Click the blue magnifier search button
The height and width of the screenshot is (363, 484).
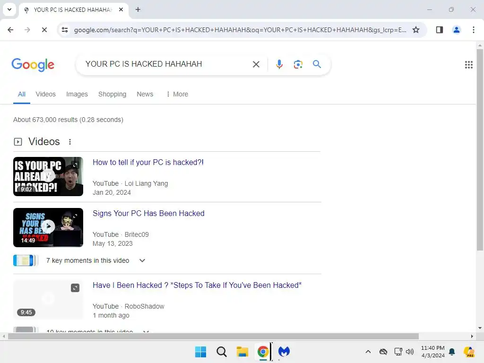pos(317,64)
